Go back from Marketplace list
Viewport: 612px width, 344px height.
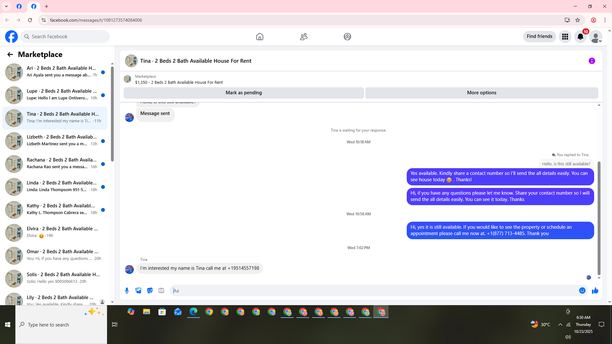(10, 54)
